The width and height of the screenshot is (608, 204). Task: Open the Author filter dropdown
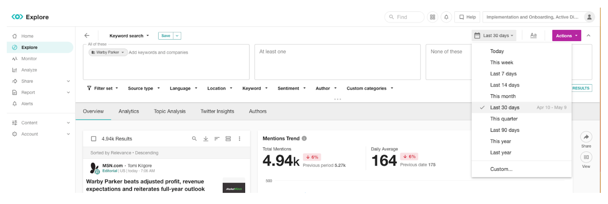(326, 88)
